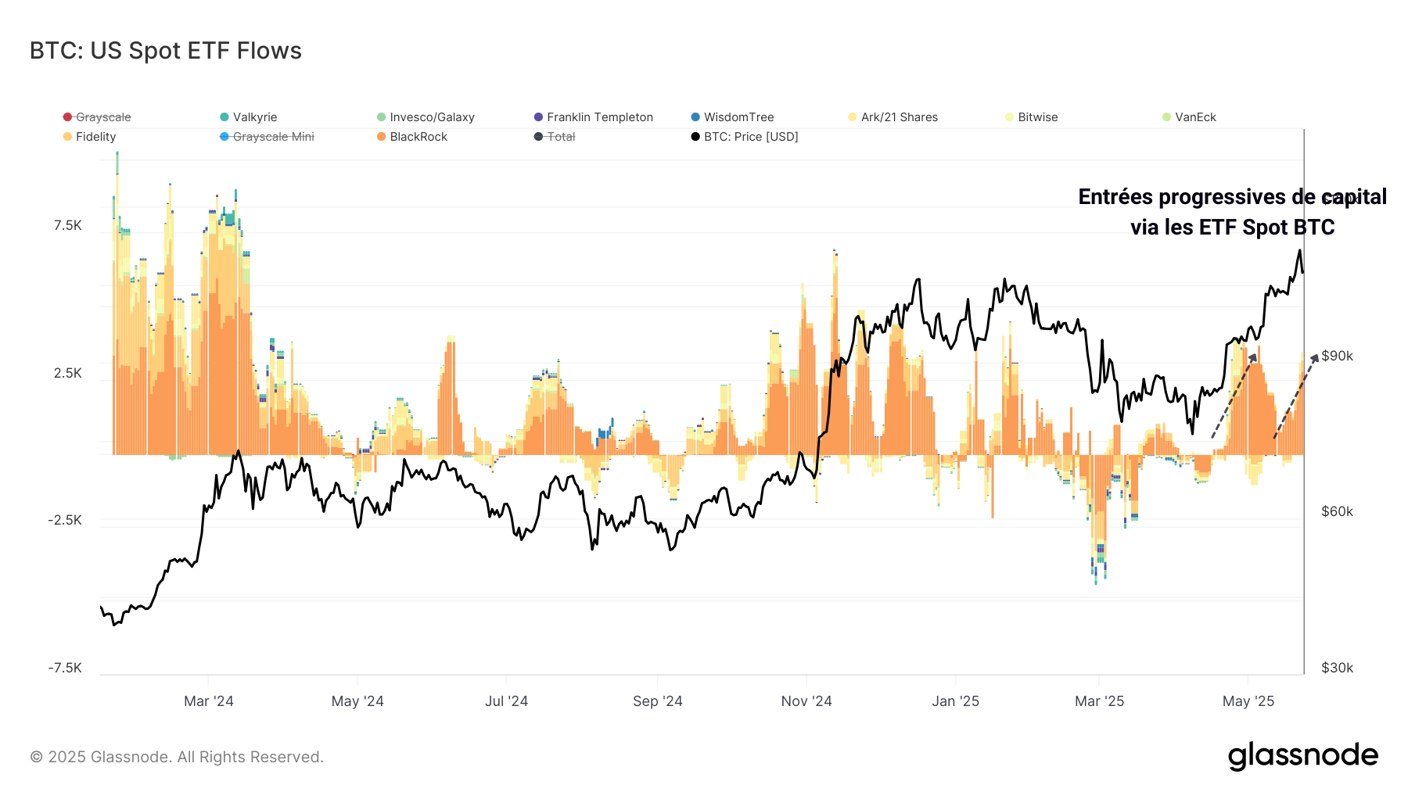Click Fidelity's orange color swatch

[x=66, y=136]
